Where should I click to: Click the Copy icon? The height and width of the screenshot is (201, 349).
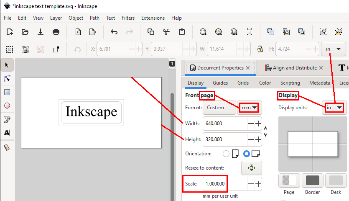(x=151, y=32)
